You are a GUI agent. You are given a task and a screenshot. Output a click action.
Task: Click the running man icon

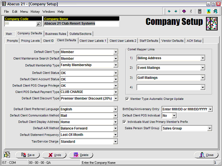click(209, 11)
